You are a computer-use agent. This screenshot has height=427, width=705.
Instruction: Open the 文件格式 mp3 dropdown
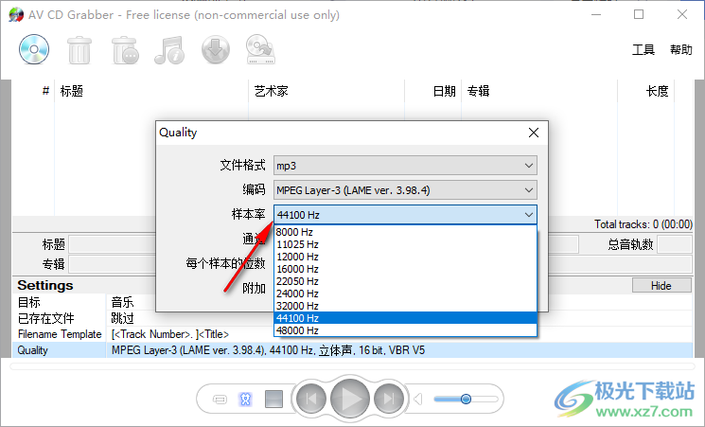405,166
